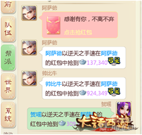Click the 弓虽 emoji sticker after 137,340
142x135 pixels.
(114, 61)
